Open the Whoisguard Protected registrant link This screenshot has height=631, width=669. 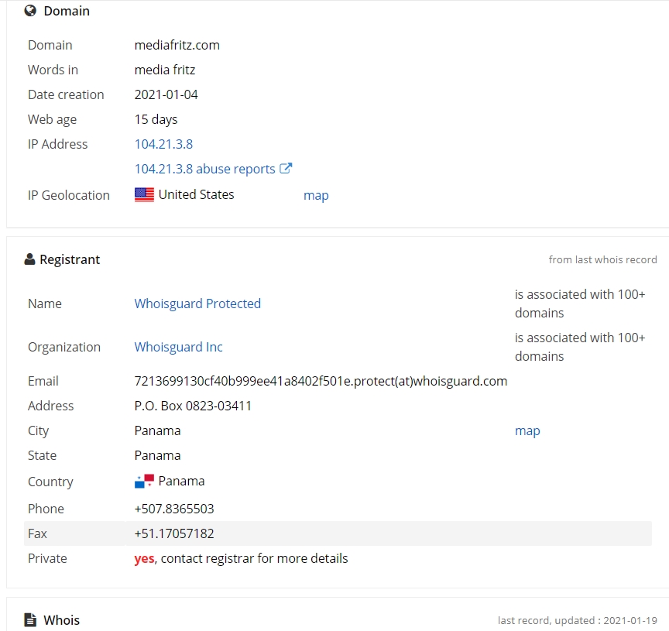[x=197, y=303]
